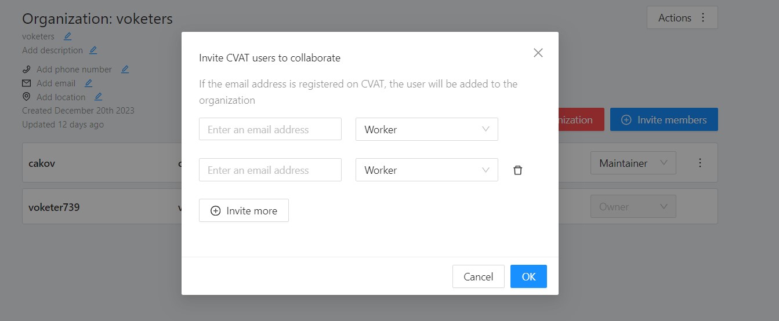Confirm invitations with OK button
The image size is (779, 321).
click(x=528, y=276)
